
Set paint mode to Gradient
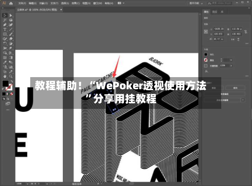[x=8, y=94]
